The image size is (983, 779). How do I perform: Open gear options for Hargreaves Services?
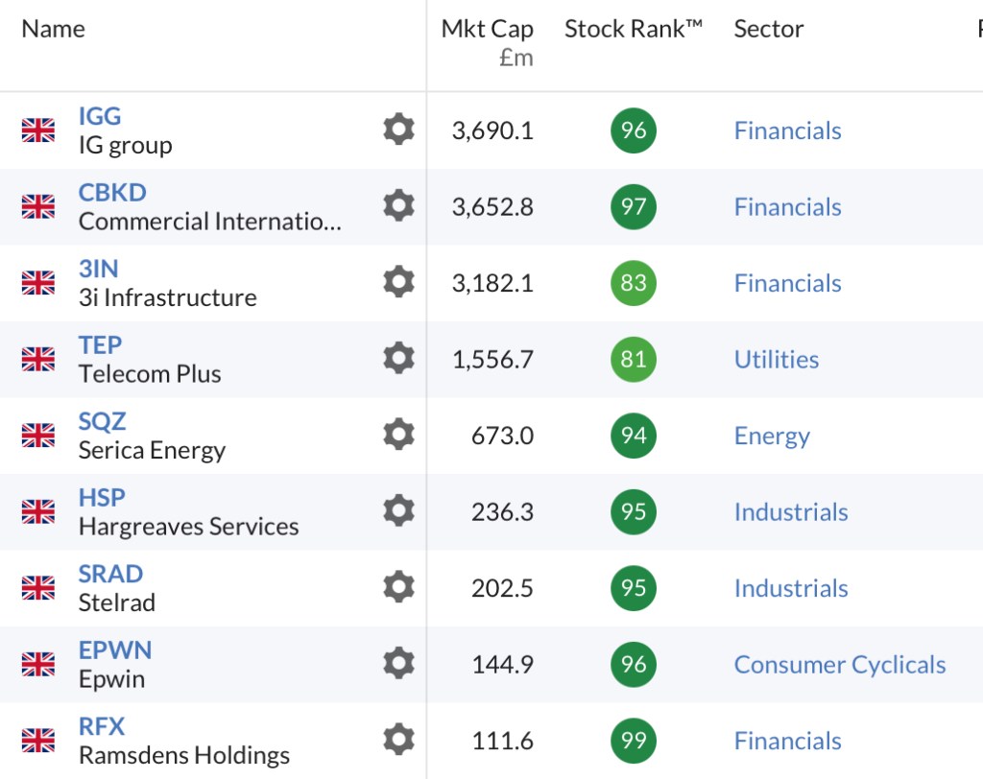[x=398, y=510]
